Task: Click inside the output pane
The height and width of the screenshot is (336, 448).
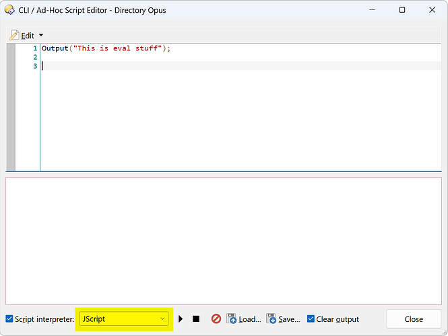Action: (224, 241)
